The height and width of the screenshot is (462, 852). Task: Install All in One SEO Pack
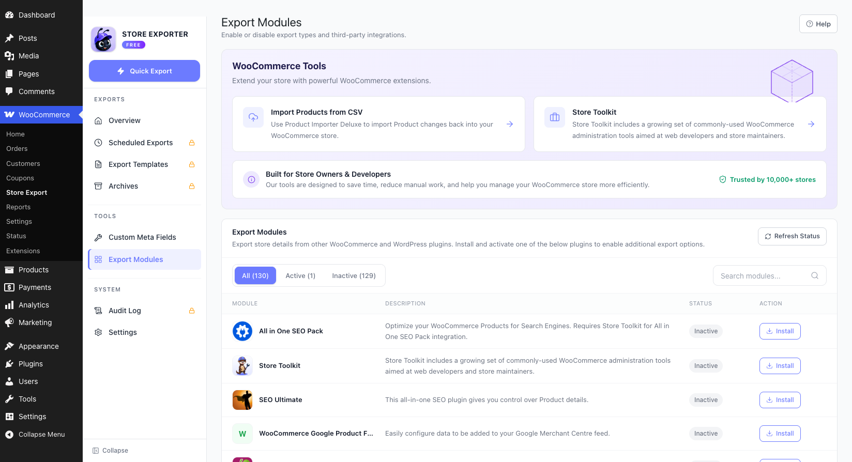[x=780, y=331]
